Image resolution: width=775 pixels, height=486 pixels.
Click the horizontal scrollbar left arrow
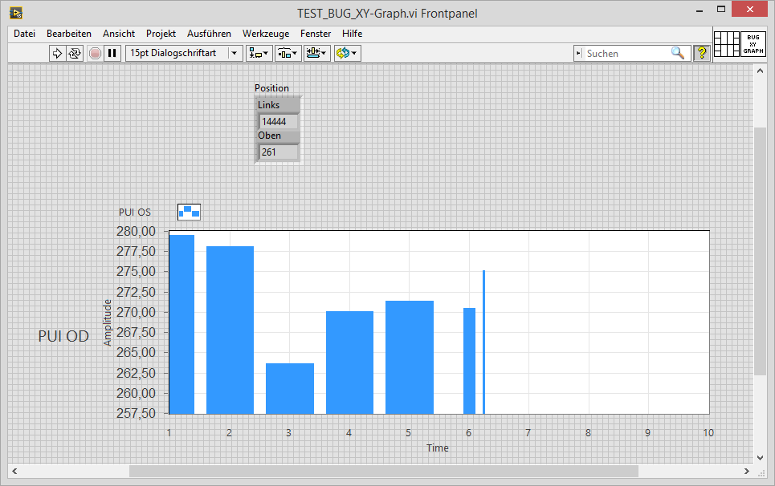[x=14, y=472]
